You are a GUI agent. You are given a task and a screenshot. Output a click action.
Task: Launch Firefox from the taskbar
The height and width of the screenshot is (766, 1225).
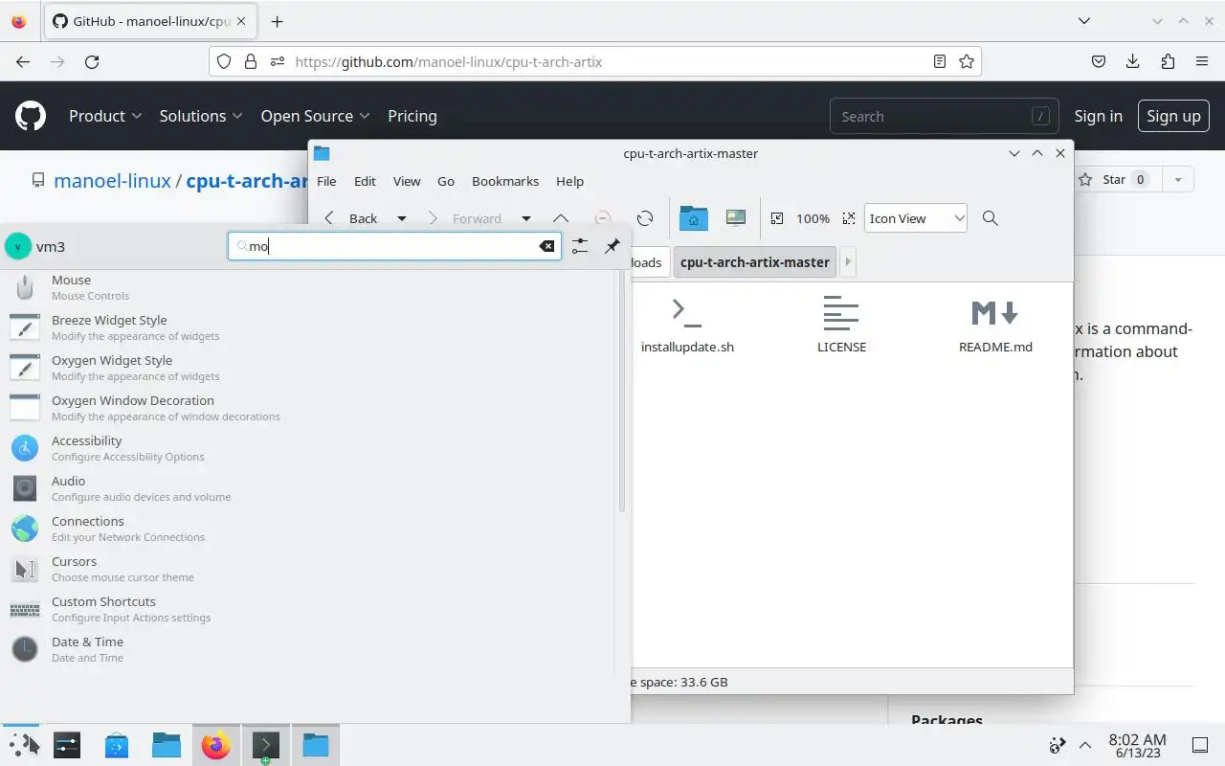pyautogui.click(x=216, y=745)
